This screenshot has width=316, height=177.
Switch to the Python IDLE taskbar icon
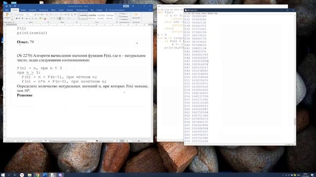[53, 175]
